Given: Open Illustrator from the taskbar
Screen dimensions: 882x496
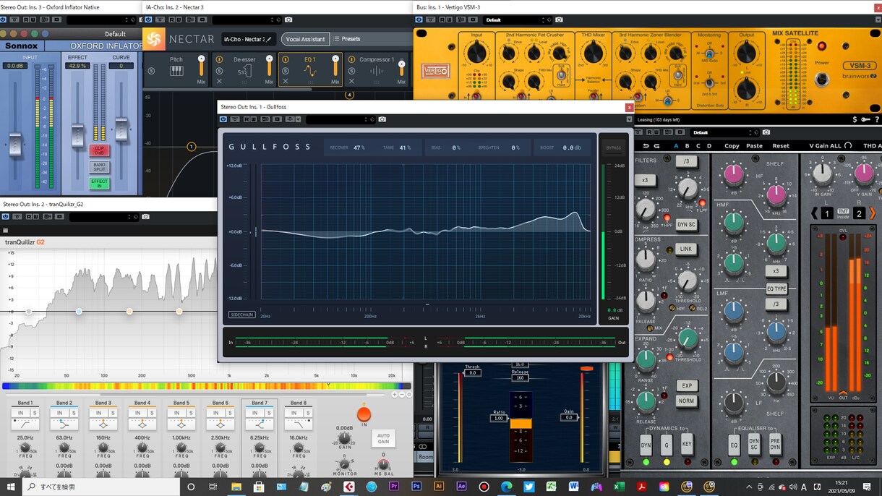Looking at the screenshot, I should coord(439,487).
